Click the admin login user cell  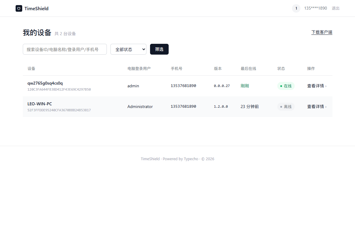point(133,86)
